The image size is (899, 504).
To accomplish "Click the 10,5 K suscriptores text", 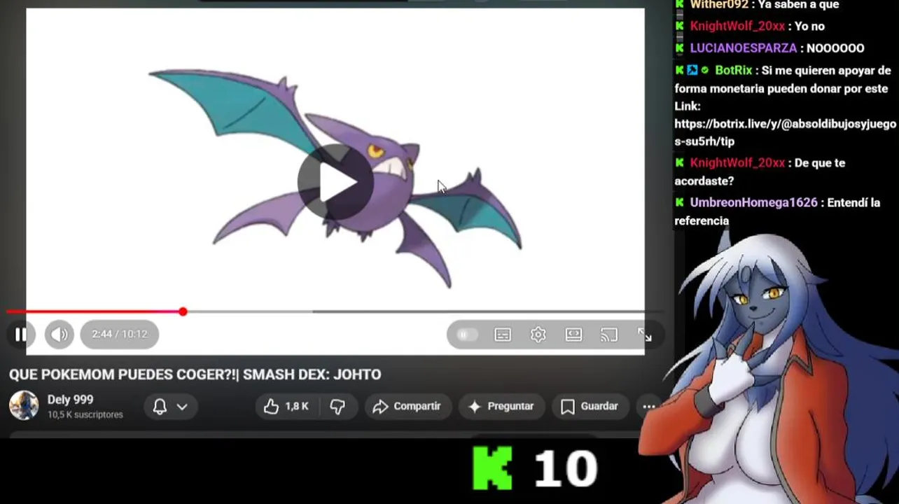I will coord(85,415).
